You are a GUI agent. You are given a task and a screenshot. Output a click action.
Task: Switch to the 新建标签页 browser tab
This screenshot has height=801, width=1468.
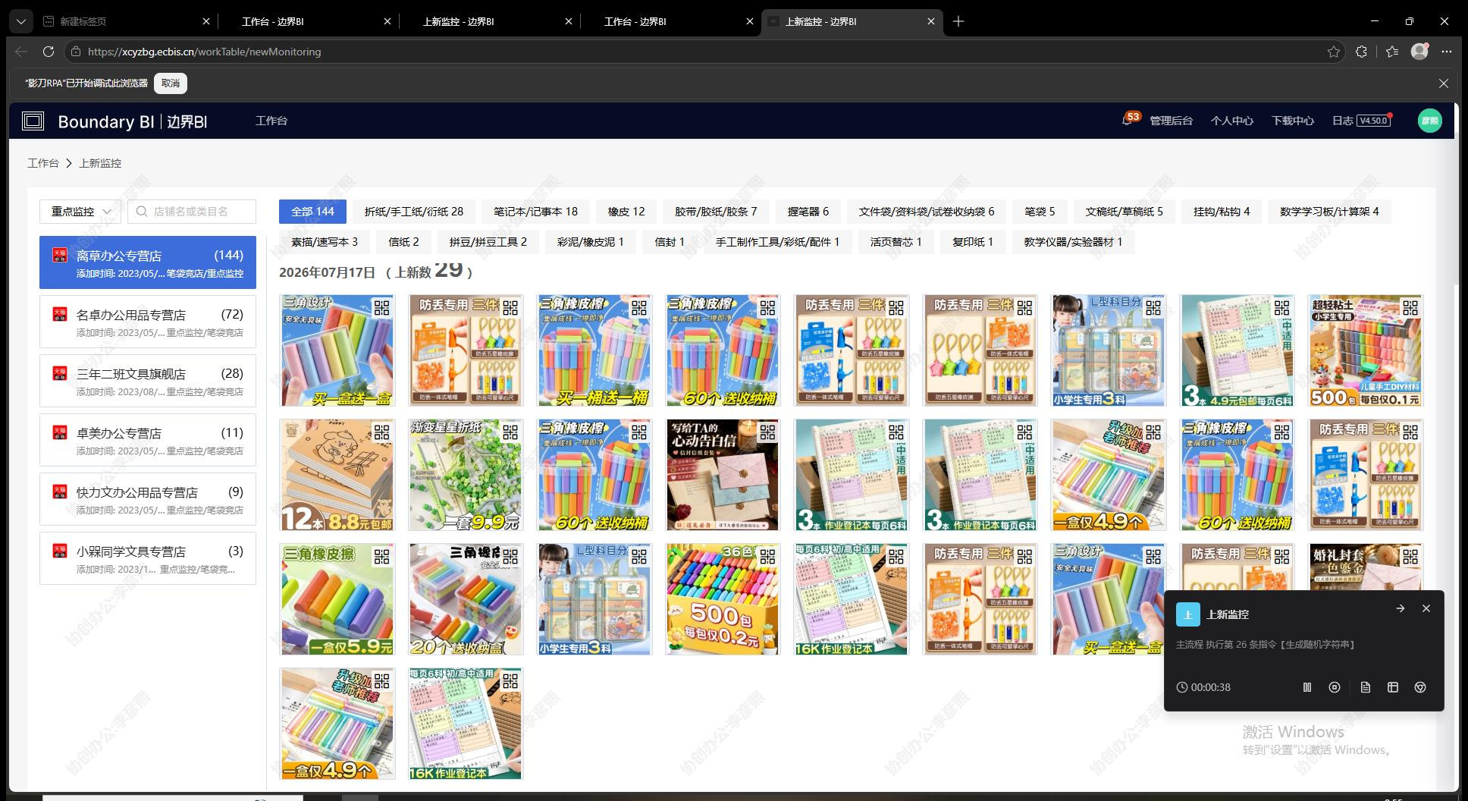click(x=126, y=21)
